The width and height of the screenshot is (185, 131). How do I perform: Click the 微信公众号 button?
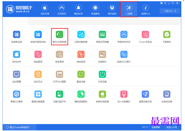pos(172,127)
